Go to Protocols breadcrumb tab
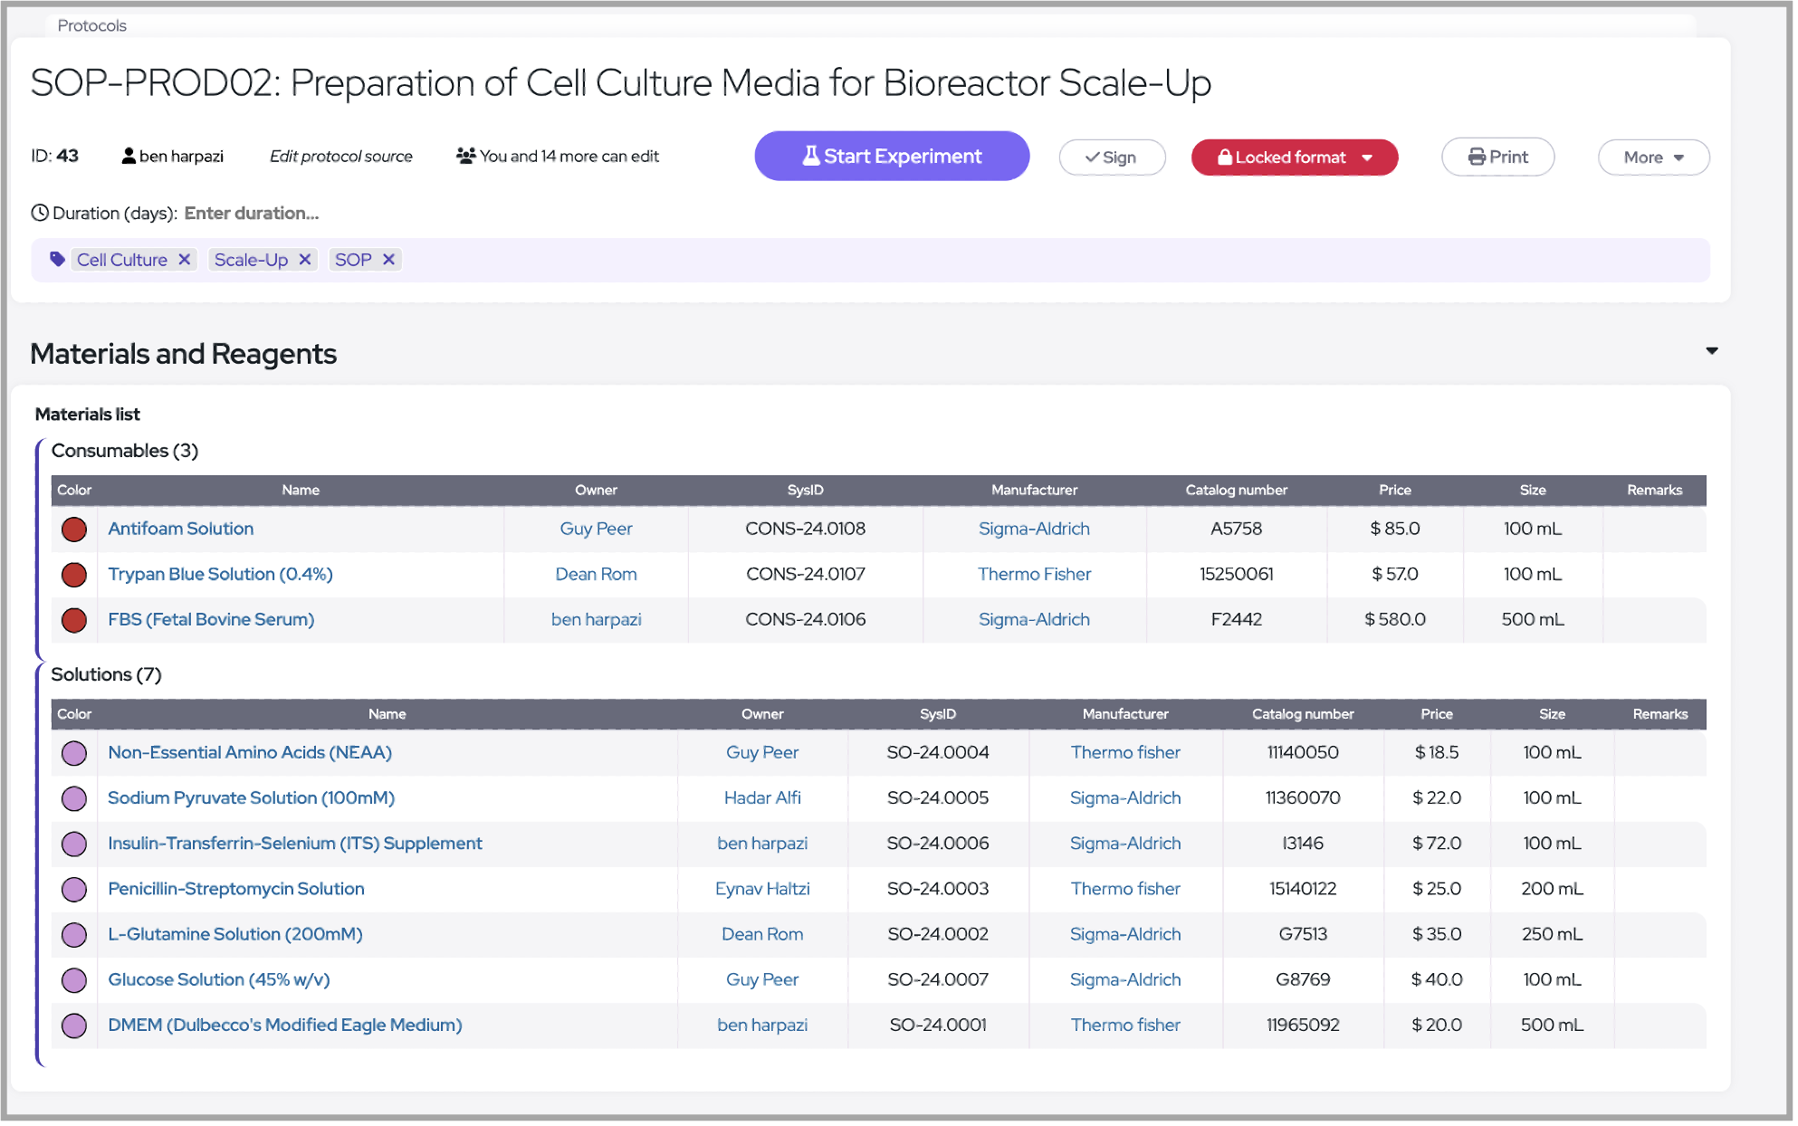 coord(91,25)
